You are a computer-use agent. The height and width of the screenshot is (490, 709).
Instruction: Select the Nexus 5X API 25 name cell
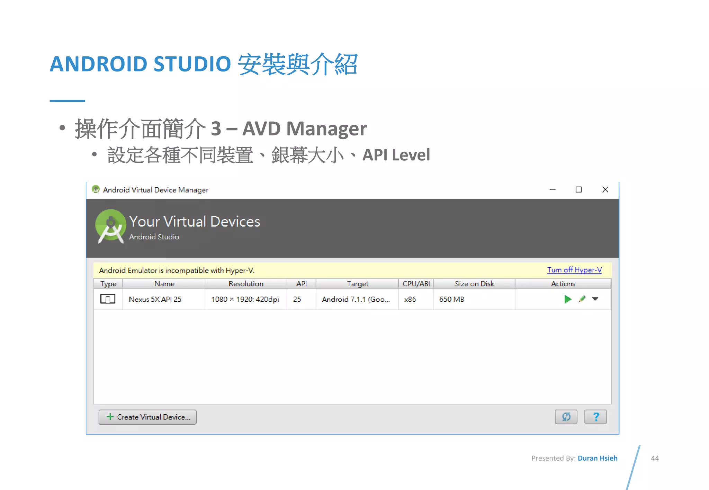pyautogui.click(x=164, y=299)
